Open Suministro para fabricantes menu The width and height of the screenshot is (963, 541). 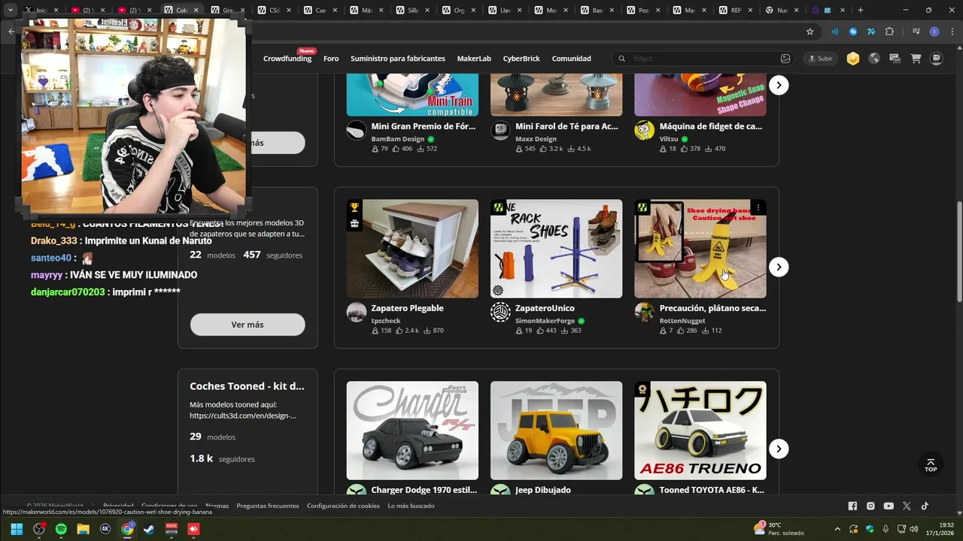[398, 59]
